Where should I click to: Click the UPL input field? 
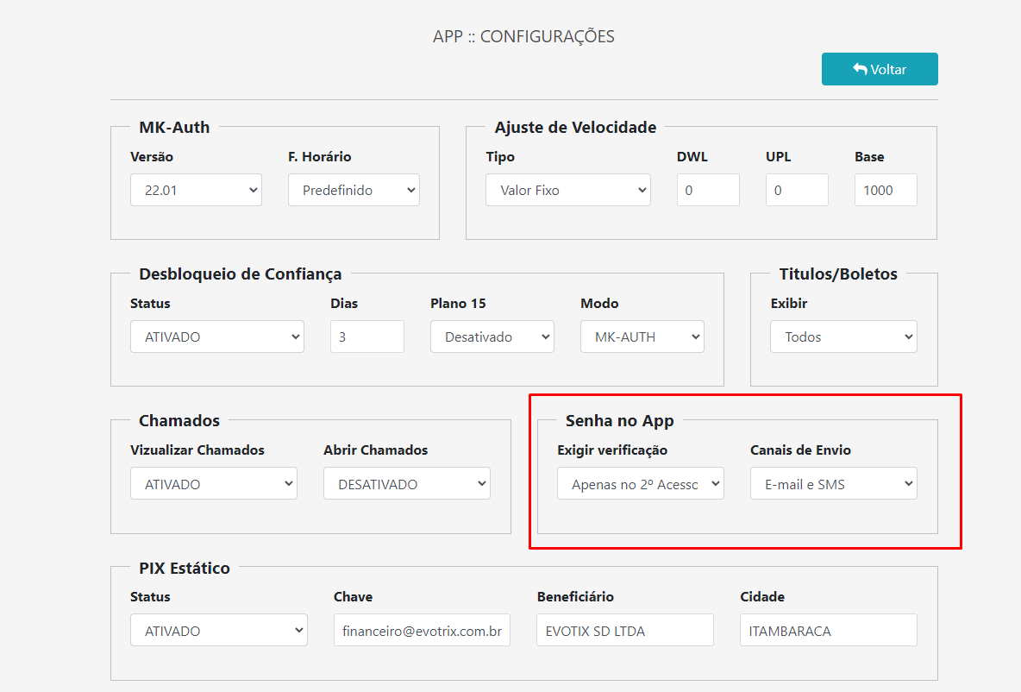796,190
